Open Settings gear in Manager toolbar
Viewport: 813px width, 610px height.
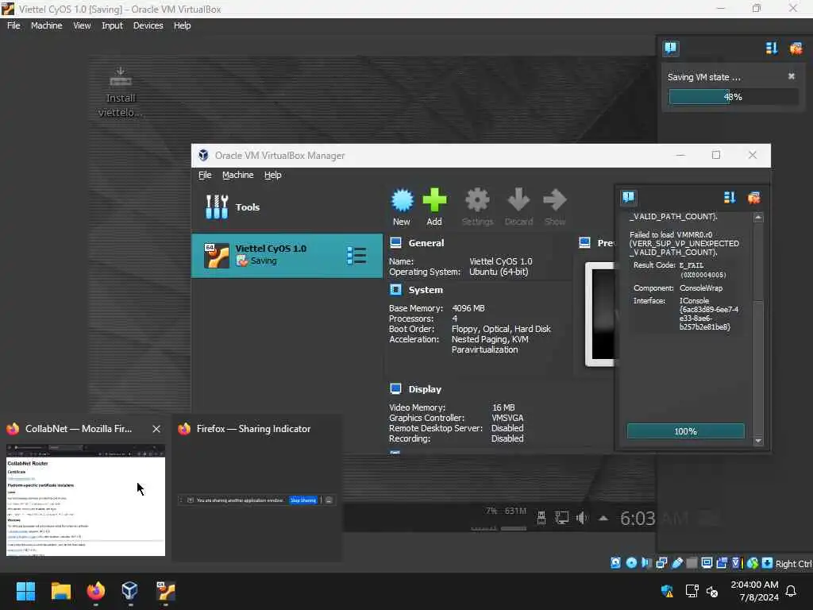pos(477,207)
